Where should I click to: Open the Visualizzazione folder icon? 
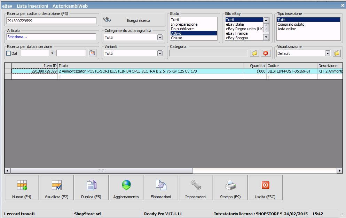pyautogui.click(x=337, y=53)
